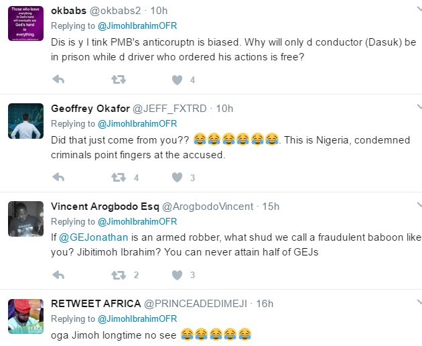Viewport: 422px width, 346px height.
Task: Reply to Vincent Arogbodo Esq's tweet
Action: pos(58,275)
